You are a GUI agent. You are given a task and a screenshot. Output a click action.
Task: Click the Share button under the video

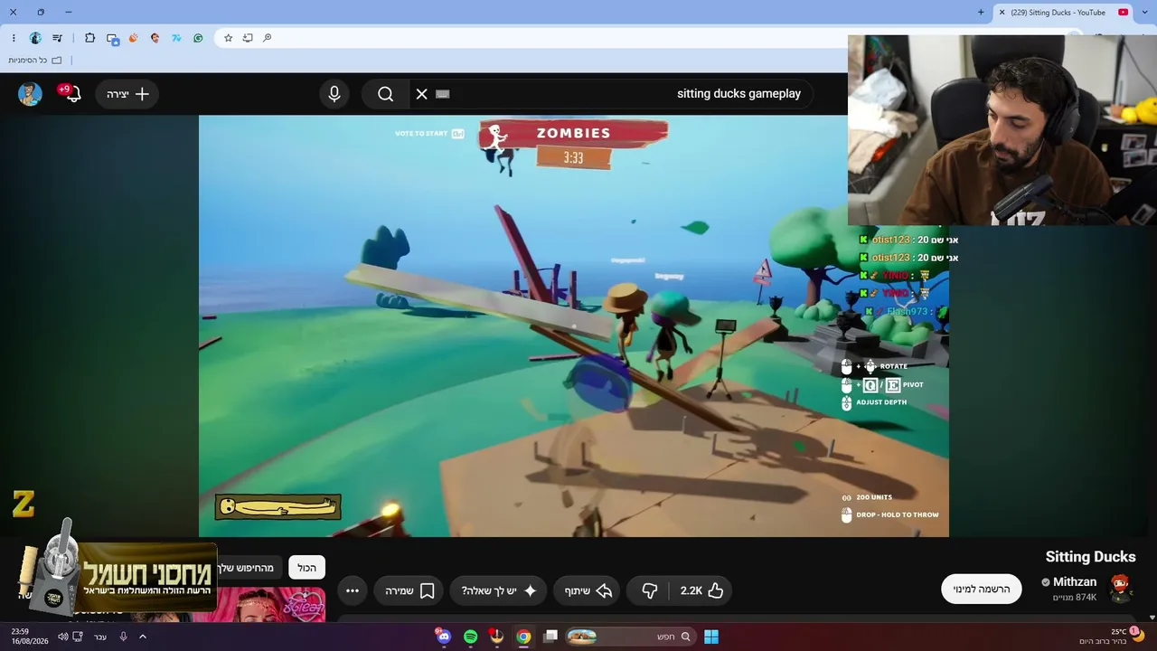tap(588, 590)
